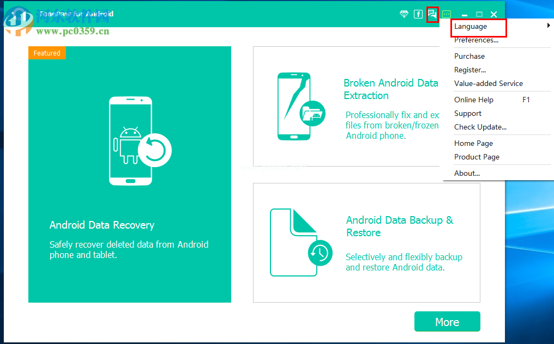Viewport: 554px width, 344px height.
Task: Click the More button
Action: point(447,321)
